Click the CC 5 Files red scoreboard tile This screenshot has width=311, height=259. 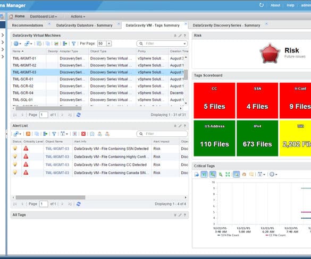pyautogui.click(x=214, y=101)
